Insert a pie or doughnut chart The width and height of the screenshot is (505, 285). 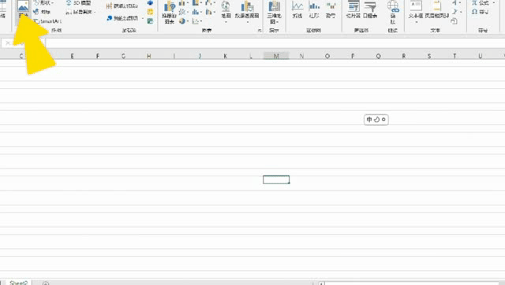click(x=183, y=21)
